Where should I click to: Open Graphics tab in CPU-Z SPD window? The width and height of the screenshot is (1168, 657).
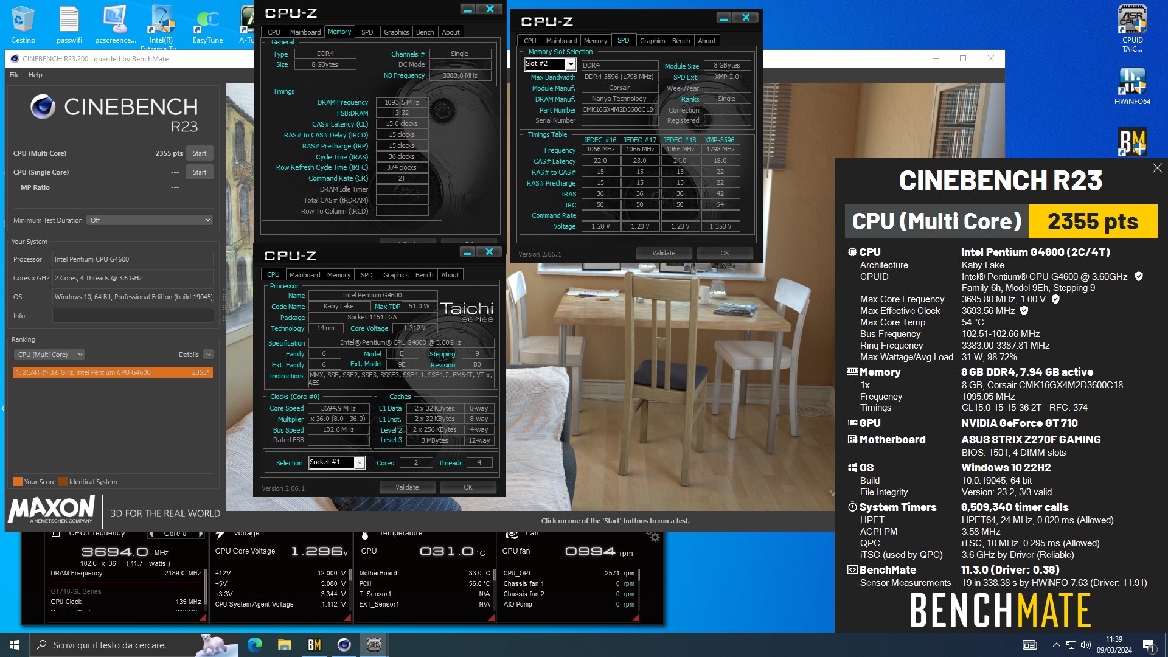click(652, 41)
